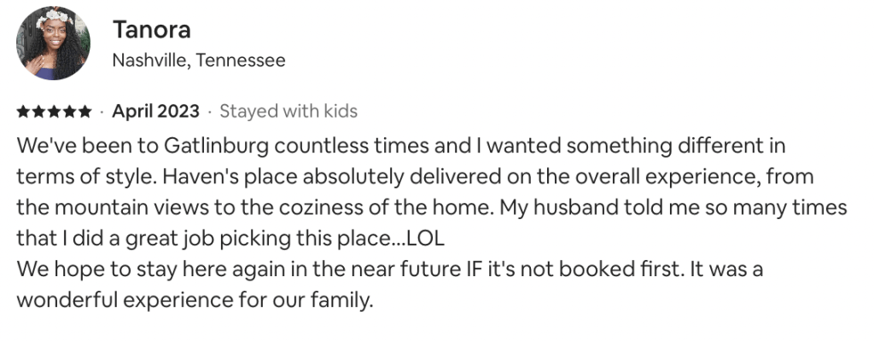This screenshot has height=341, width=874.
Task: Click the final line "wonderful experience for our family"
Action: pos(195,300)
